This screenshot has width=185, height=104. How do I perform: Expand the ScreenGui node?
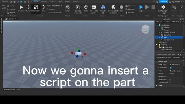[162, 40]
